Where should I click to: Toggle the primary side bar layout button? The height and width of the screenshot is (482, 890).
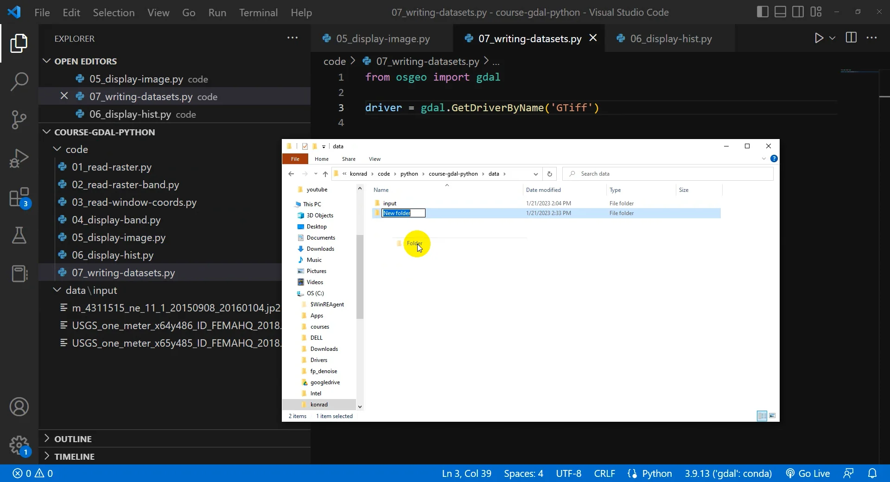pyautogui.click(x=762, y=12)
